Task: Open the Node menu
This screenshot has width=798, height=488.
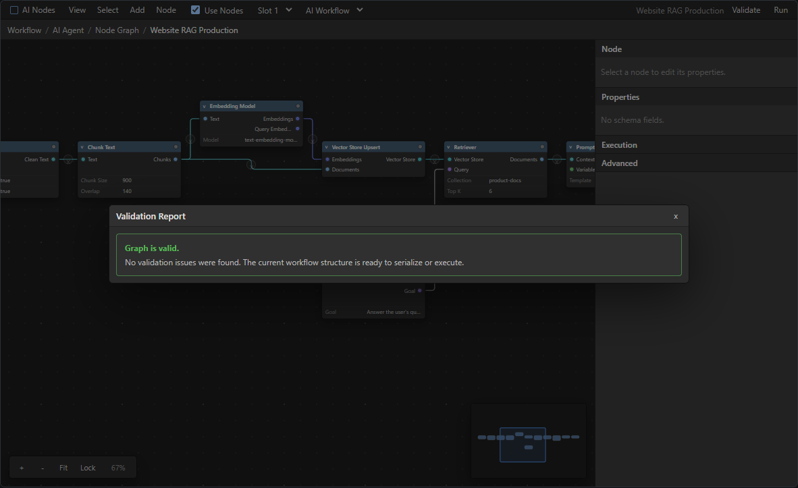Action: coord(166,10)
